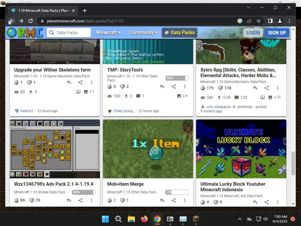The image size is (301, 226).
Task: Open the Chrome profile icon
Action: 280,21
